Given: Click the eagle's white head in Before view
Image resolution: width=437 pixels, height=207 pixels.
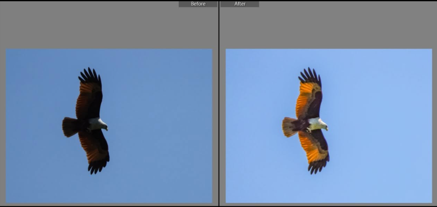Looking at the screenshot, I should pos(98,124).
